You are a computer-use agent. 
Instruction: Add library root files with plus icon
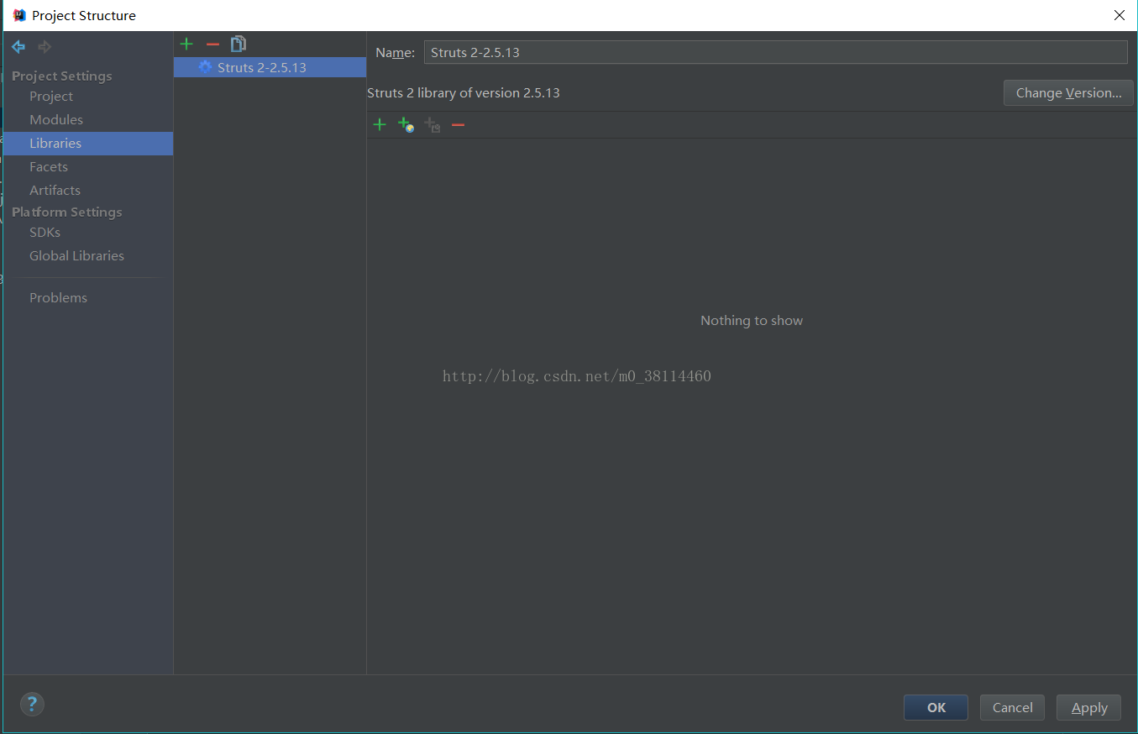[x=380, y=124]
